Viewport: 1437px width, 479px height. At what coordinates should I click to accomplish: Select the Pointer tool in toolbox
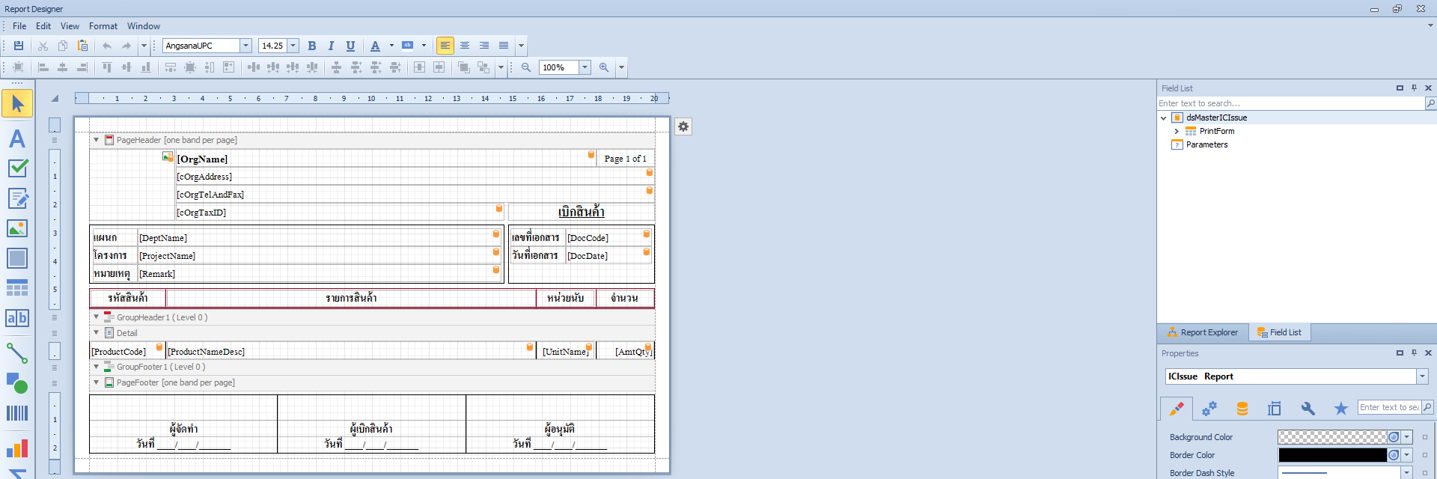(x=17, y=103)
